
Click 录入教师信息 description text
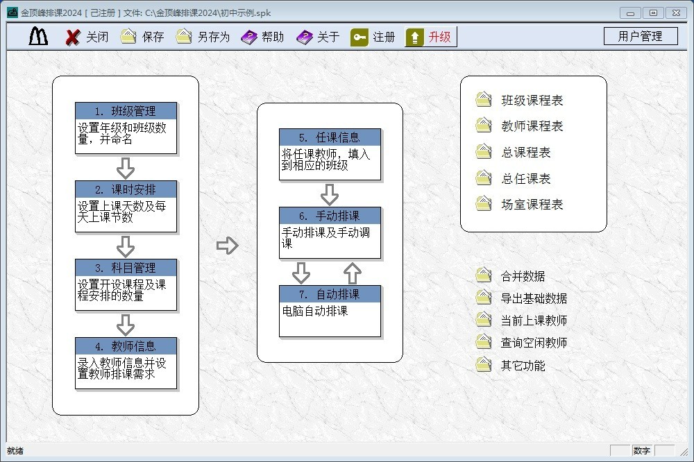click(121, 368)
